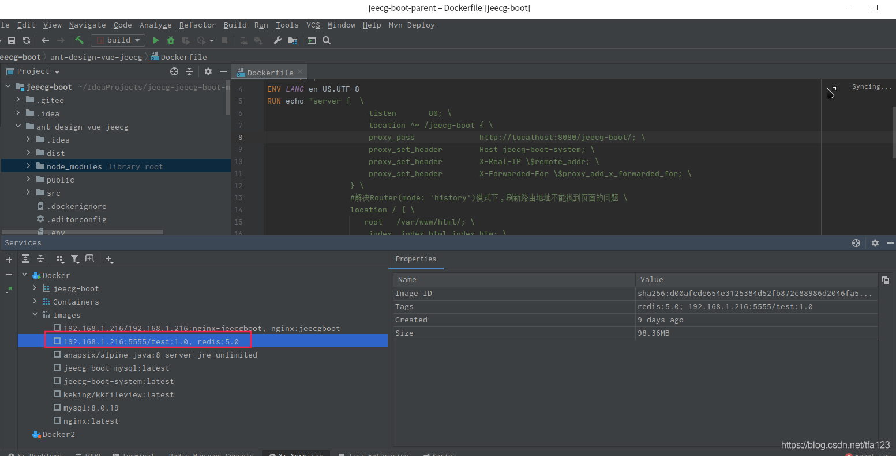Click the Synchronize refresh icon in toolbar
The width and height of the screenshot is (896, 456).
pos(27,40)
